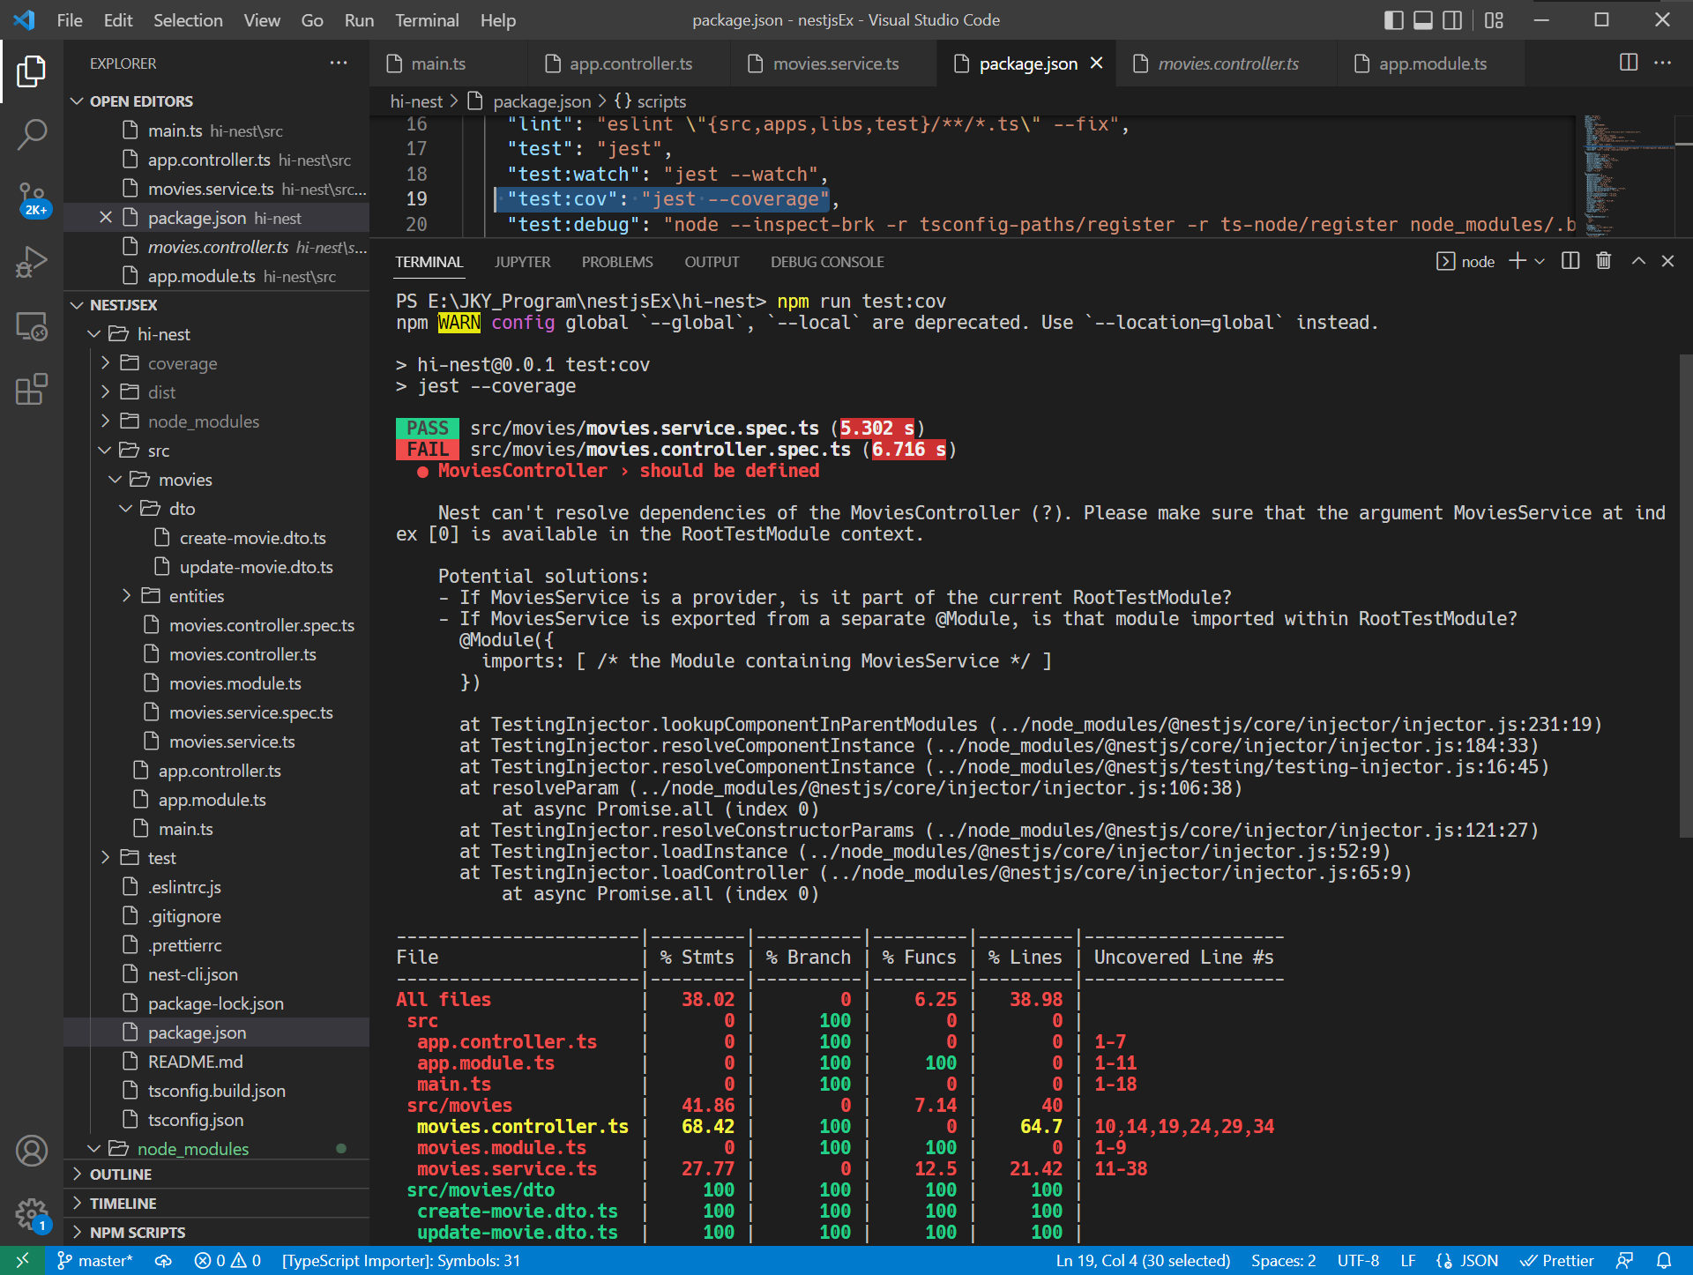Open the Extensions view
This screenshot has width=1693, height=1275.
coord(32,389)
